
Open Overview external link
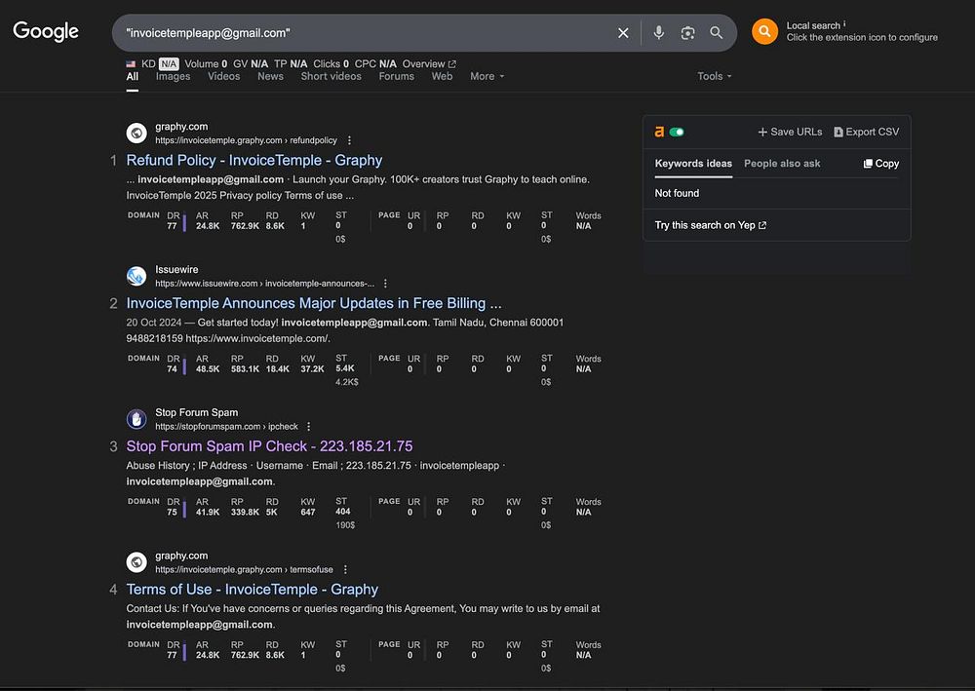click(x=429, y=64)
